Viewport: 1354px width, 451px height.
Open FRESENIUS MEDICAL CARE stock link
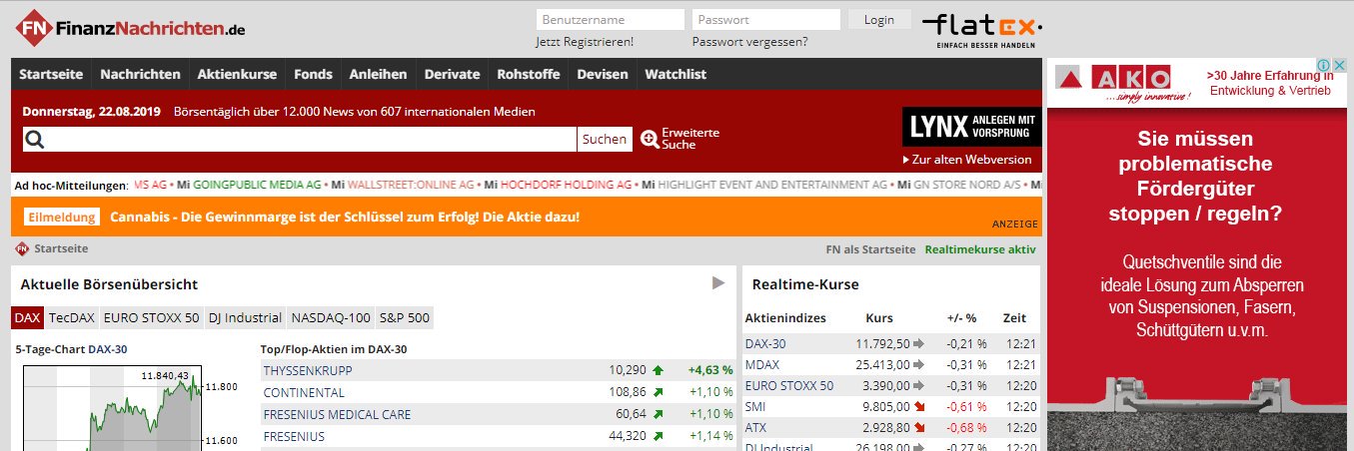(337, 414)
